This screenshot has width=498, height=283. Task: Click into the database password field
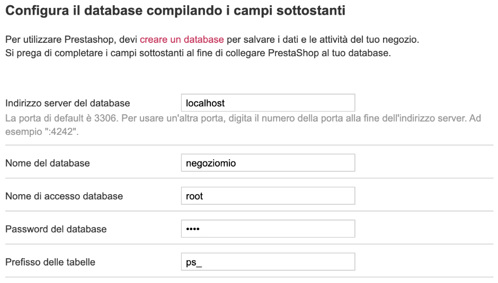tap(268, 229)
